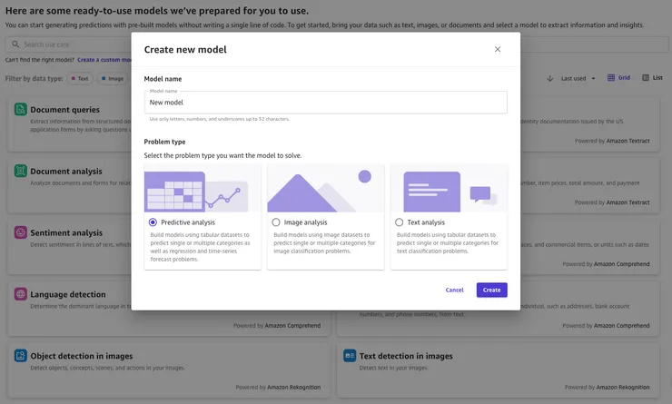The width and height of the screenshot is (672, 404).
Task: Click the Cancel link in dialog
Action: coord(454,290)
